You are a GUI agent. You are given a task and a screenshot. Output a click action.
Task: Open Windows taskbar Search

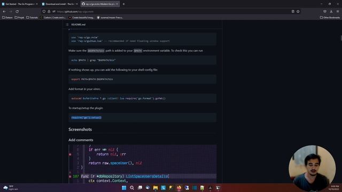tap(132, 188)
